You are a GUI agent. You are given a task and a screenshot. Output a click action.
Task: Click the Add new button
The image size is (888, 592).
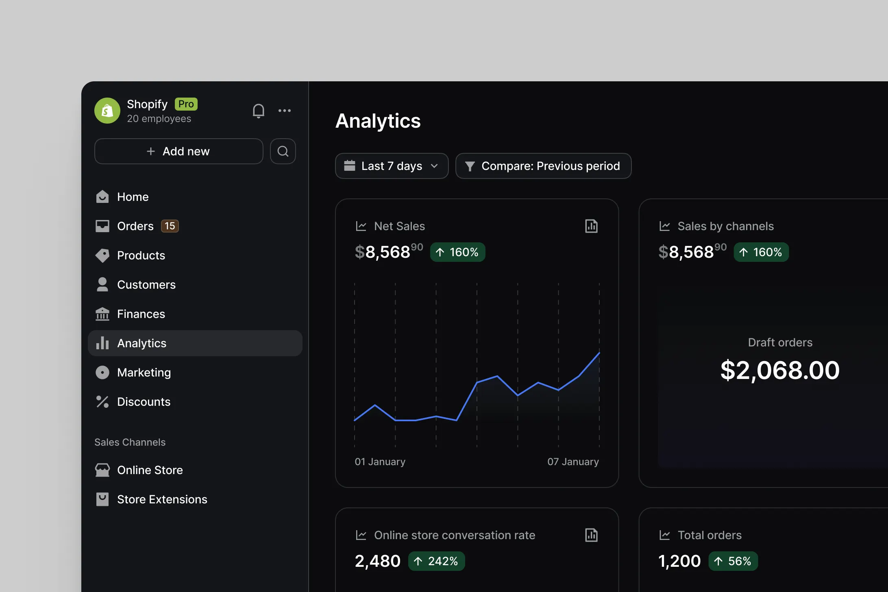tap(179, 151)
